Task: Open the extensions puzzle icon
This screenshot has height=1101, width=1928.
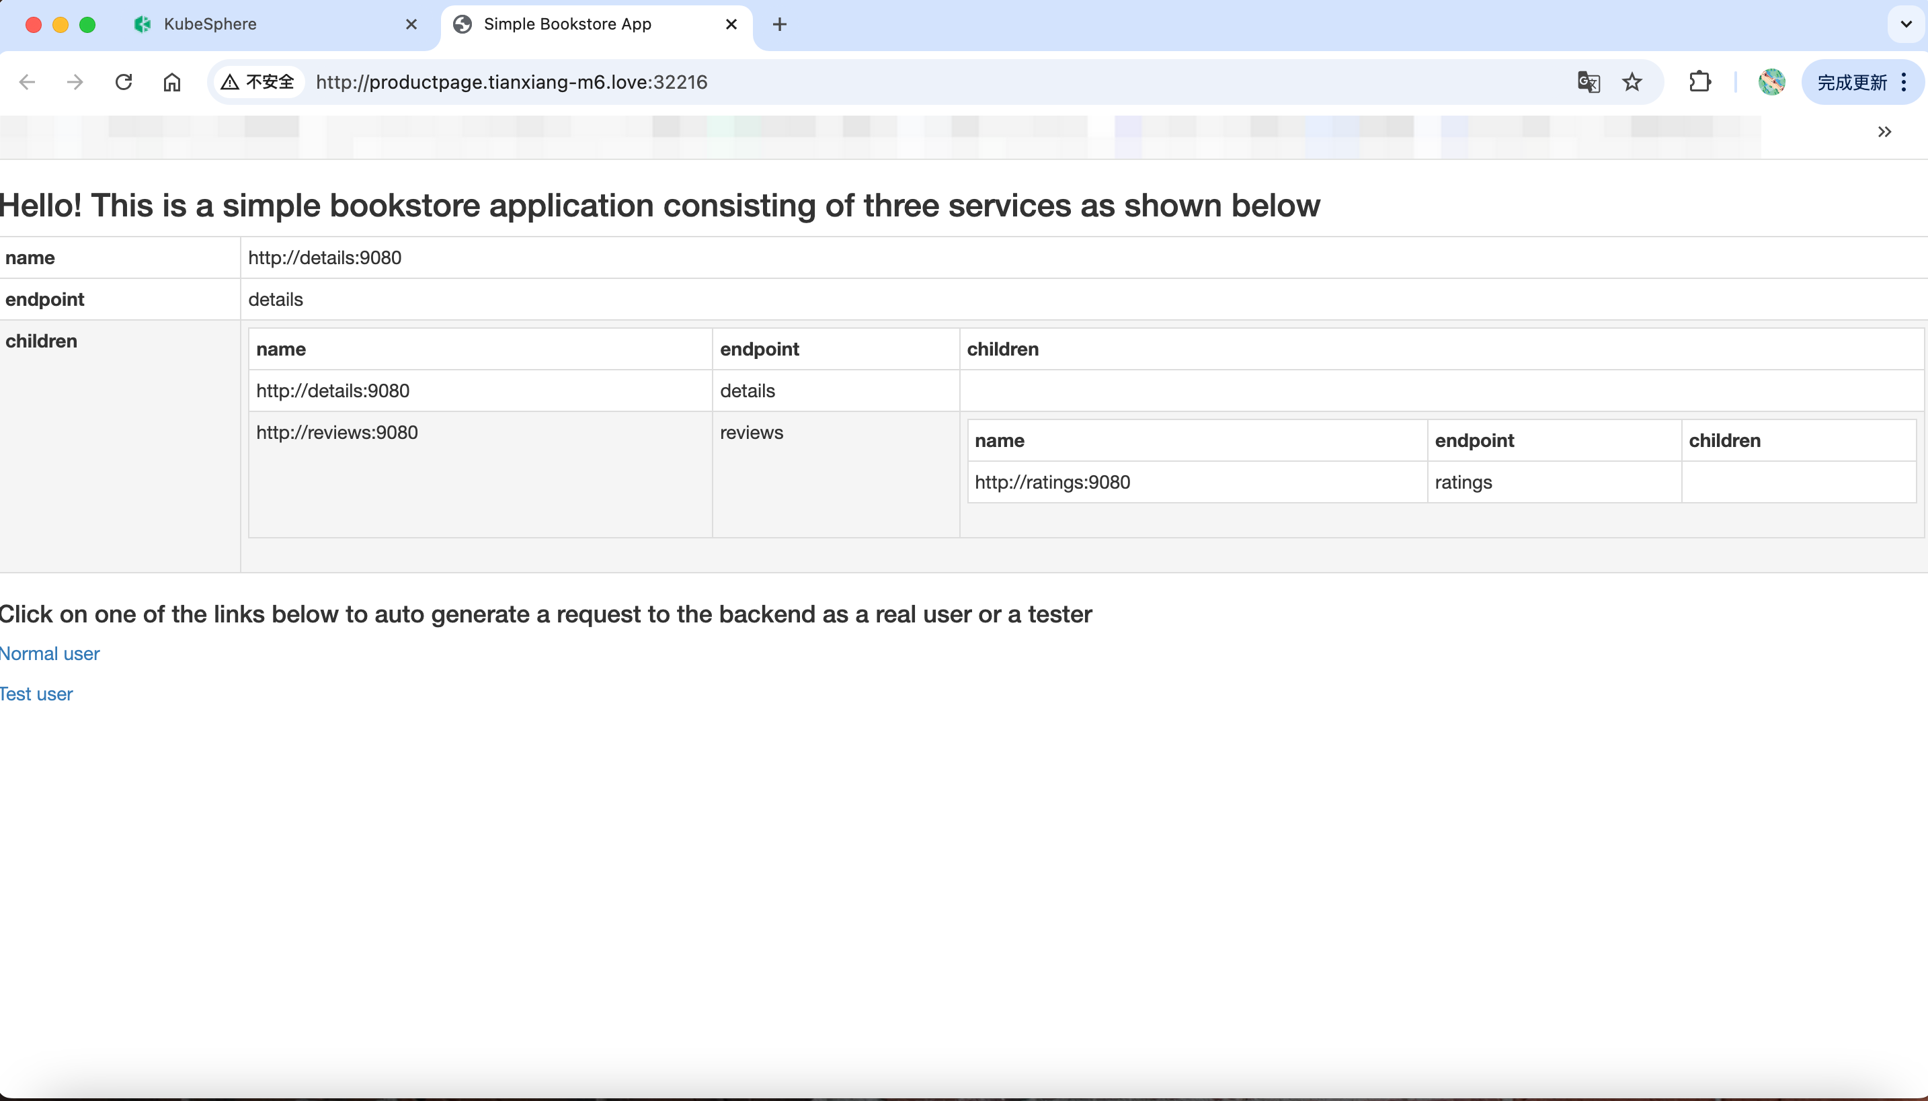Action: pos(1699,82)
